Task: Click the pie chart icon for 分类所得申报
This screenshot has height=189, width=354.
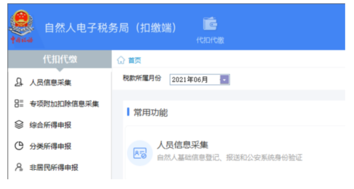Action: [19, 146]
